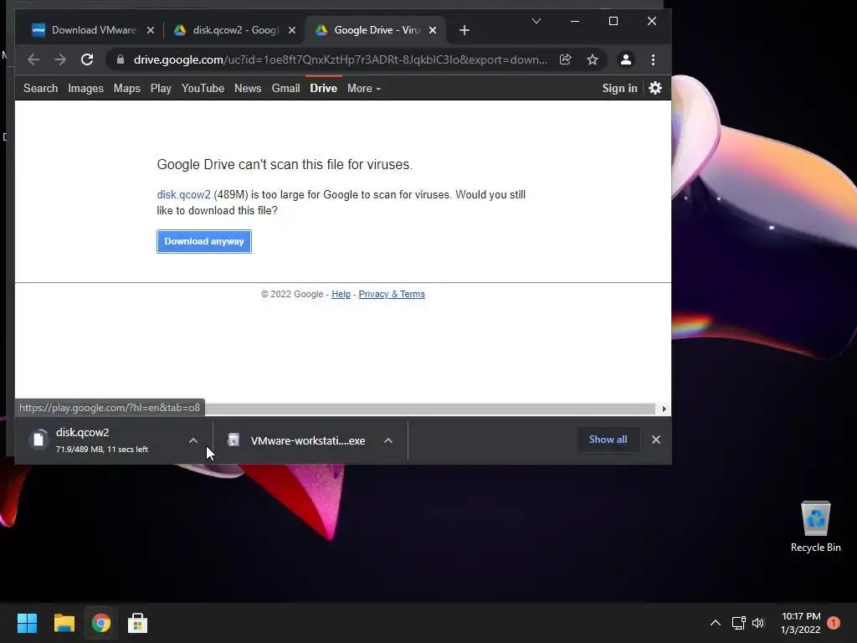Click the horizontal scrollbar track
The image size is (857, 643).
click(429, 409)
